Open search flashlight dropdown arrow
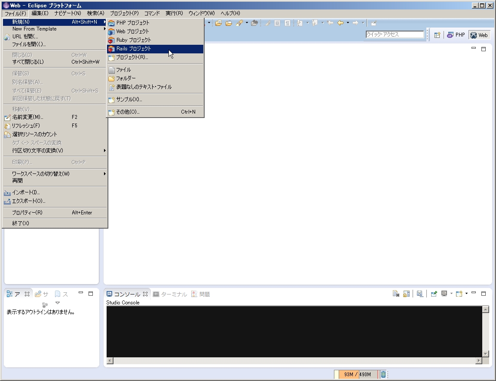The height and width of the screenshot is (381, 496). 247,23
